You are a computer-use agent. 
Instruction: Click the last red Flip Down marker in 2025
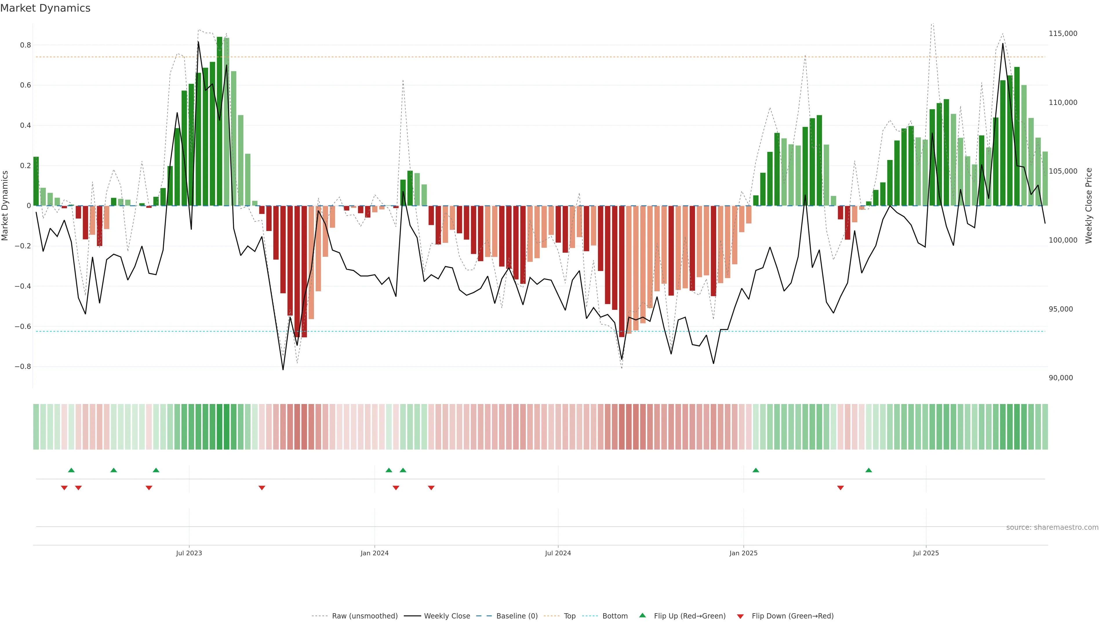840,488
